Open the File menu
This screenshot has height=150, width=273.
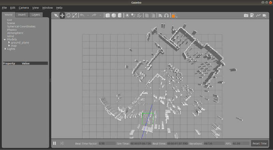(x=4, y=7)
